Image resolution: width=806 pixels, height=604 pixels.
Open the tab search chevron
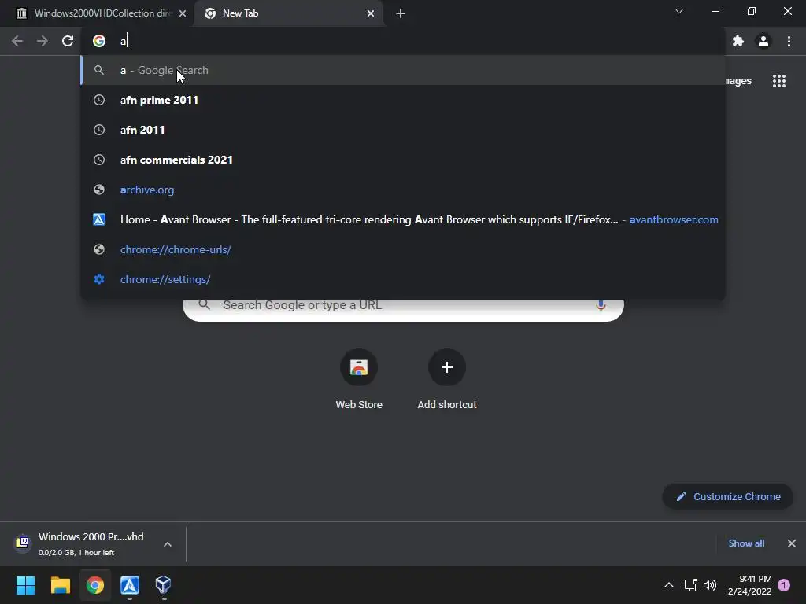click(679, 11)
